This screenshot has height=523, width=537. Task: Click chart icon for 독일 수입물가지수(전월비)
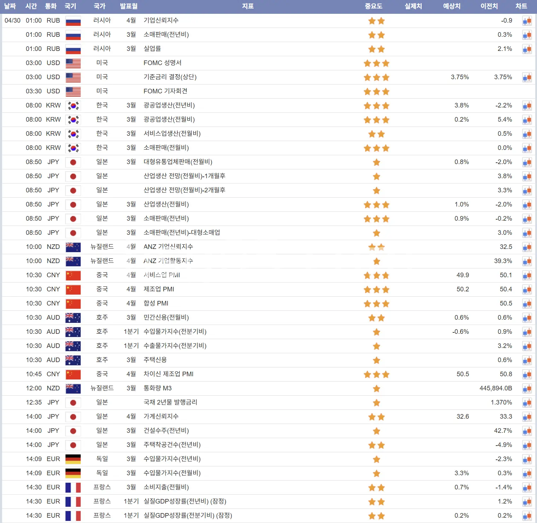(527, 473)
